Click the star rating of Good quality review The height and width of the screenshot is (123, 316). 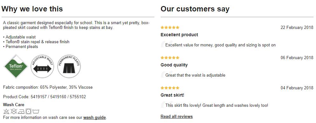pyautogui.click(x=170, y=58)
